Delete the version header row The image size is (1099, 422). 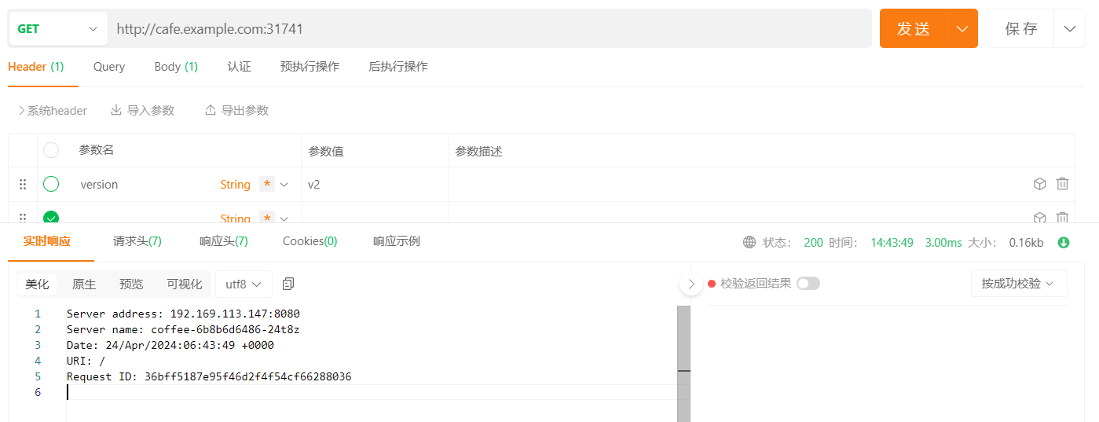coord(1062,184)
